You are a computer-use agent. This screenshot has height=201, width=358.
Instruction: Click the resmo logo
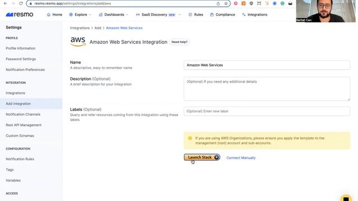pos(20,15)
